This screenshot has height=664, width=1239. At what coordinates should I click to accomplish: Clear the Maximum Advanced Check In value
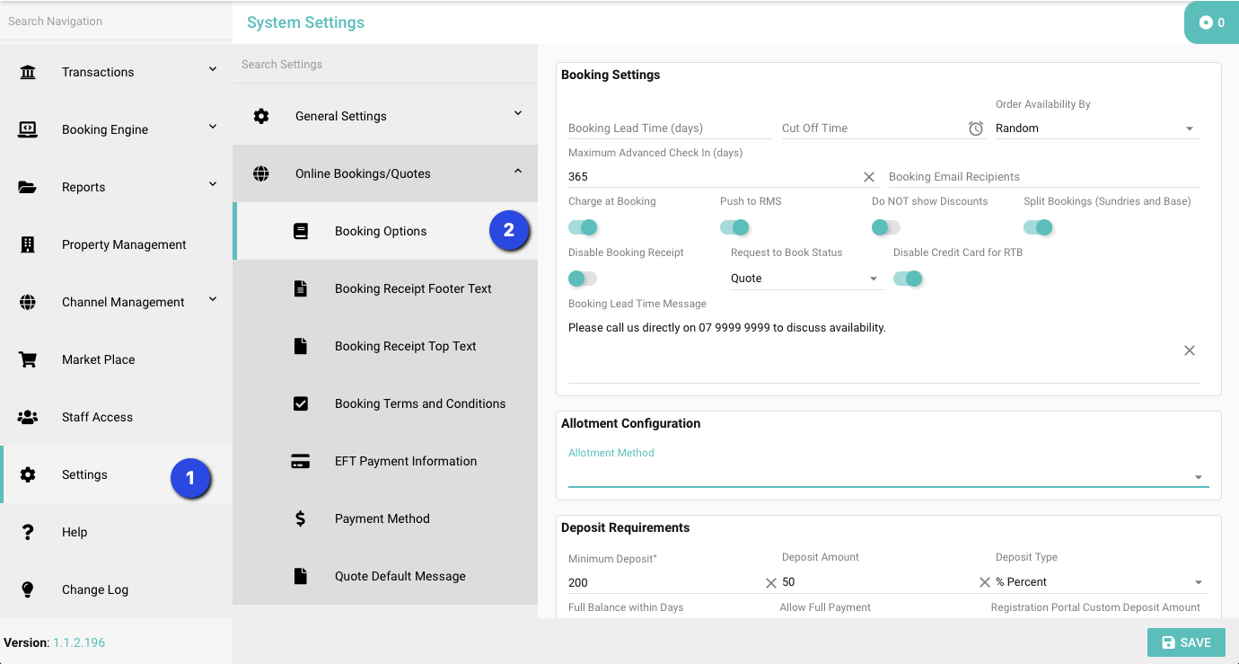(x=868, y=177)
